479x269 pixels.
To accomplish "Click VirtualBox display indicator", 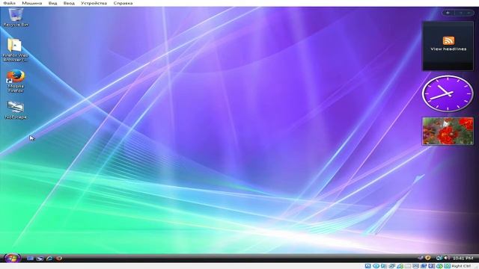I will (416, 266).
